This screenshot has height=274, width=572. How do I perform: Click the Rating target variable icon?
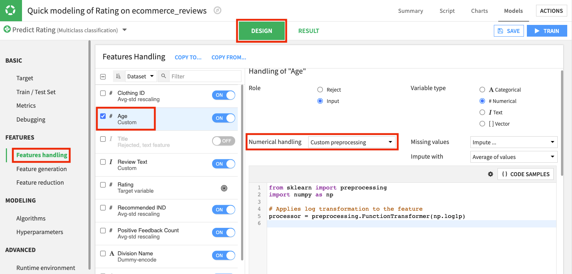224,188
